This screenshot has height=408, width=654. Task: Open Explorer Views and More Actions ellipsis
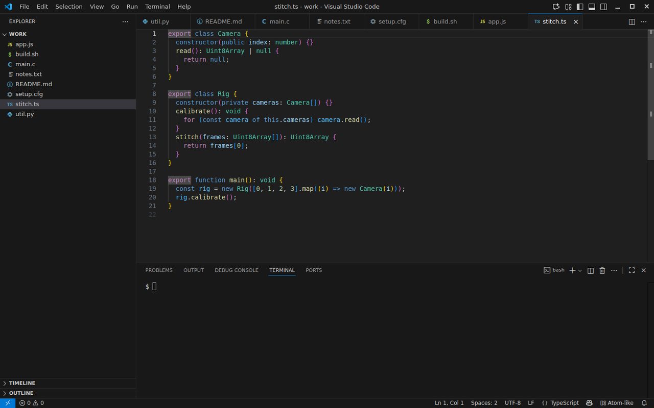pyautogui.click(x=125, y=22)
